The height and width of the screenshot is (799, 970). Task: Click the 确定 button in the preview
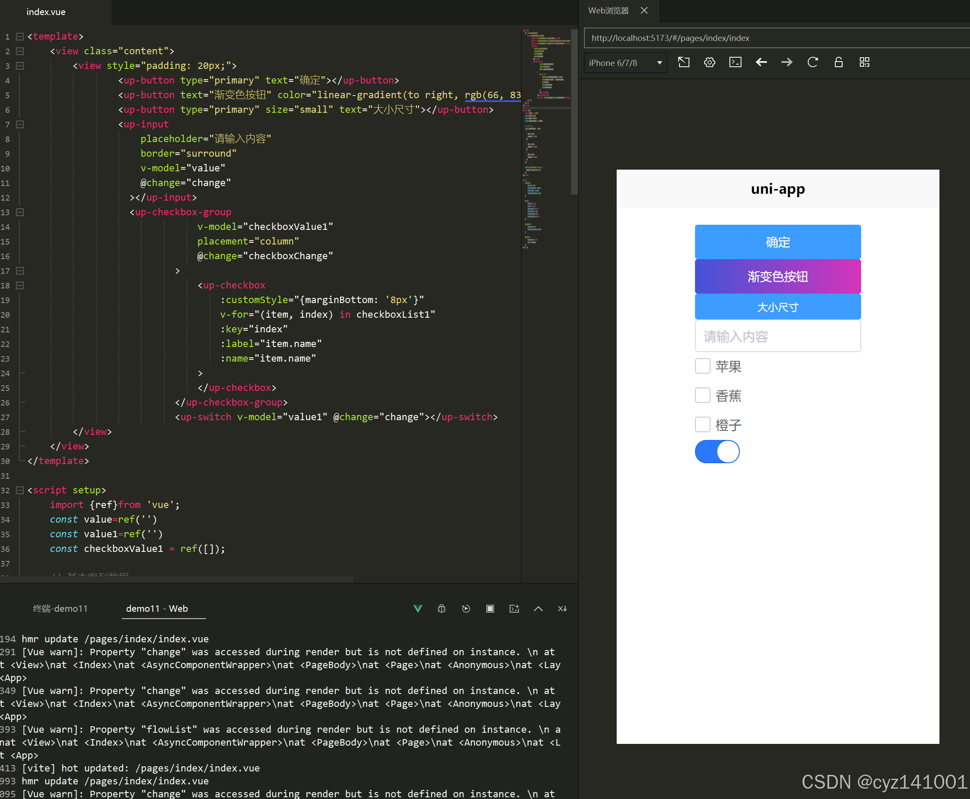(777, 242)
